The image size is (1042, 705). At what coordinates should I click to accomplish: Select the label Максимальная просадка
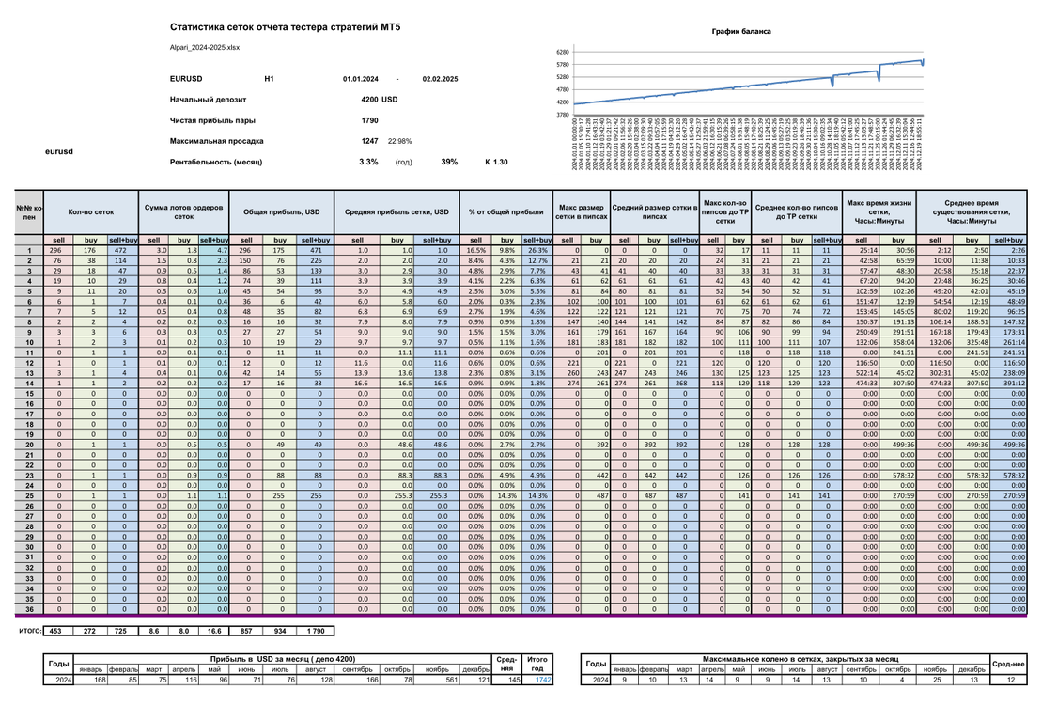click(x=217, y=141)
